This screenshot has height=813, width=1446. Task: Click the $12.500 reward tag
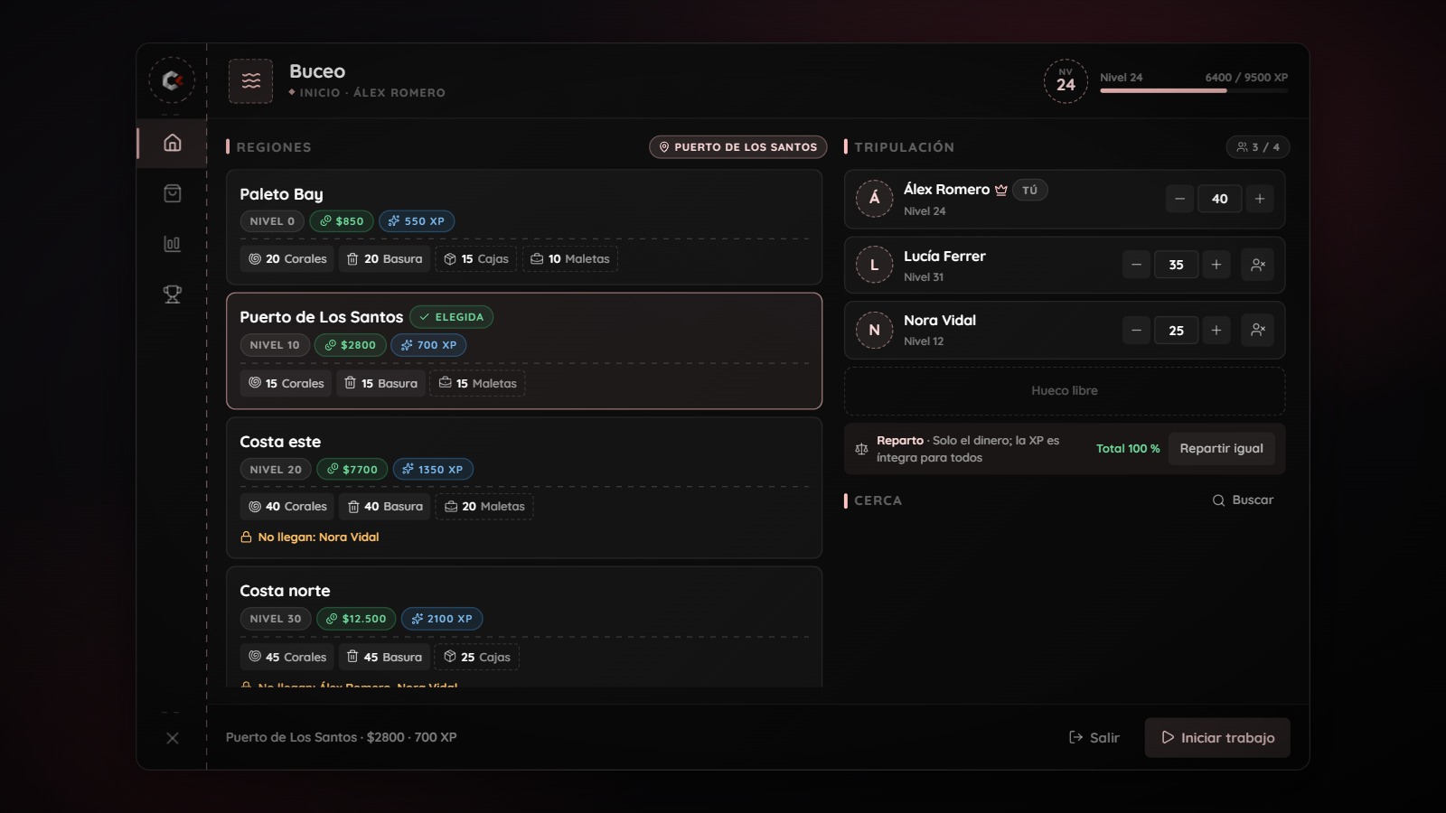point(356,619)
